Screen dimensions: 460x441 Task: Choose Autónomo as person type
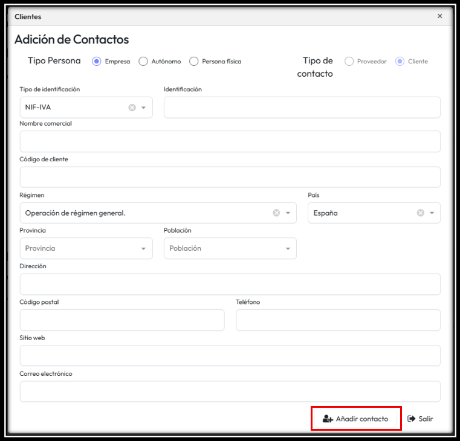pyautogui.click(x=143, y=61)
